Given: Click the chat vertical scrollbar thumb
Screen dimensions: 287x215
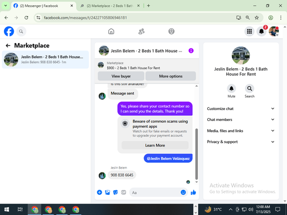Looking at the screenshot, I should tap(196, 154).
